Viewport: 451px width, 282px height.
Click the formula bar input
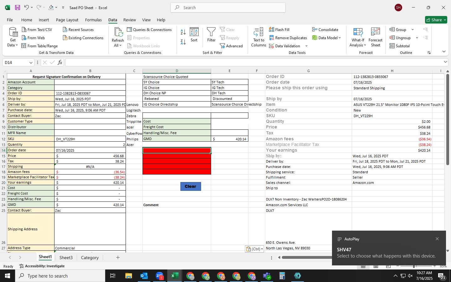click(x=254, y=62)
